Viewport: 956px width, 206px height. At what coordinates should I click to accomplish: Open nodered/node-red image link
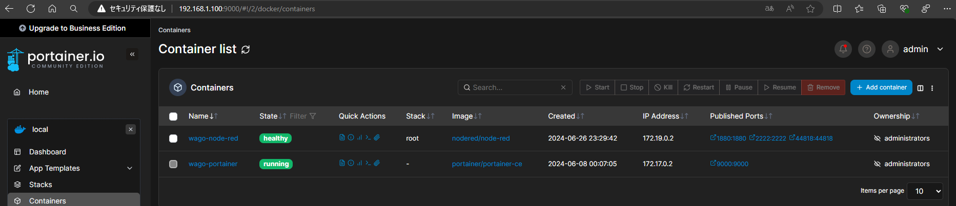[481, 138]
